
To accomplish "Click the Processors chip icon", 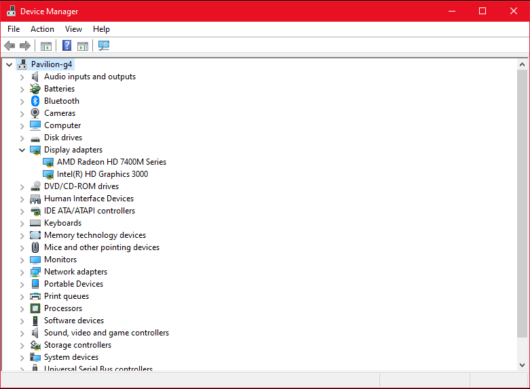I will click(x=35, y=308).
